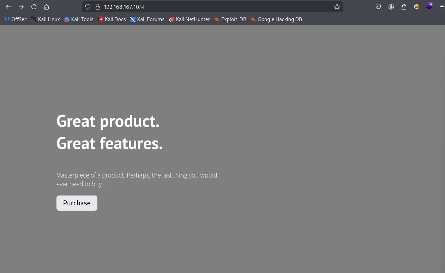Reload the current page
This screenshot has height=273, width=445.
click(34, 7)
